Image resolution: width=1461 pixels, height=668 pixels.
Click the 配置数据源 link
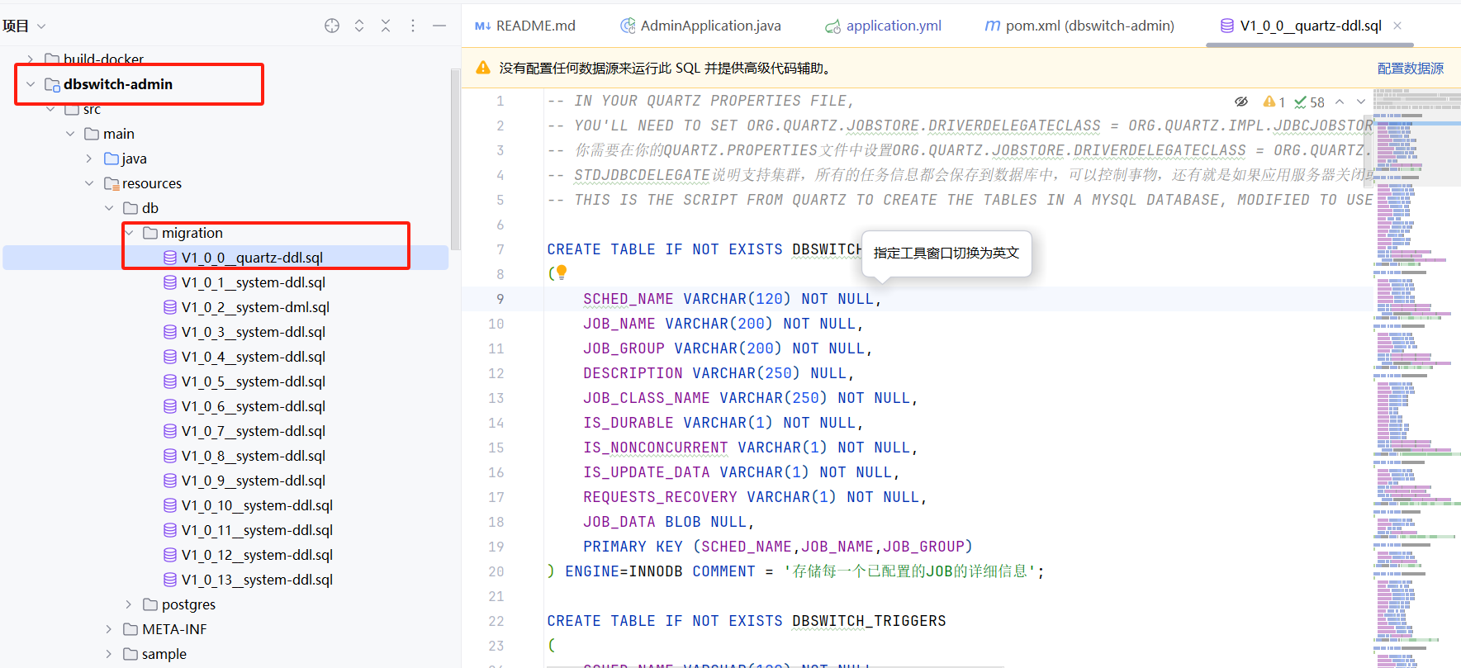pyautogui.click(x=1411, y=69)
